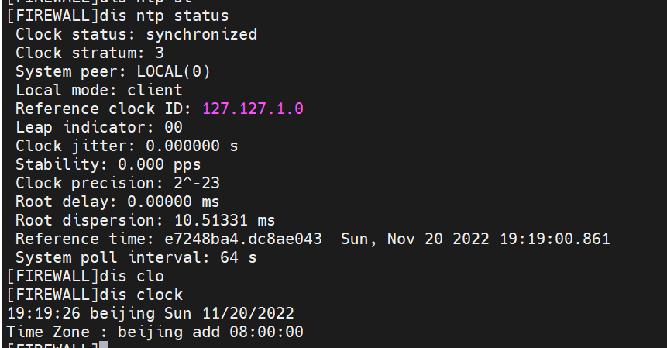Screen dimensions: 667x348
Task: Click the '19:19:26 beijing Sun 11/20/2022' output
Action: (x=150, y=313)
